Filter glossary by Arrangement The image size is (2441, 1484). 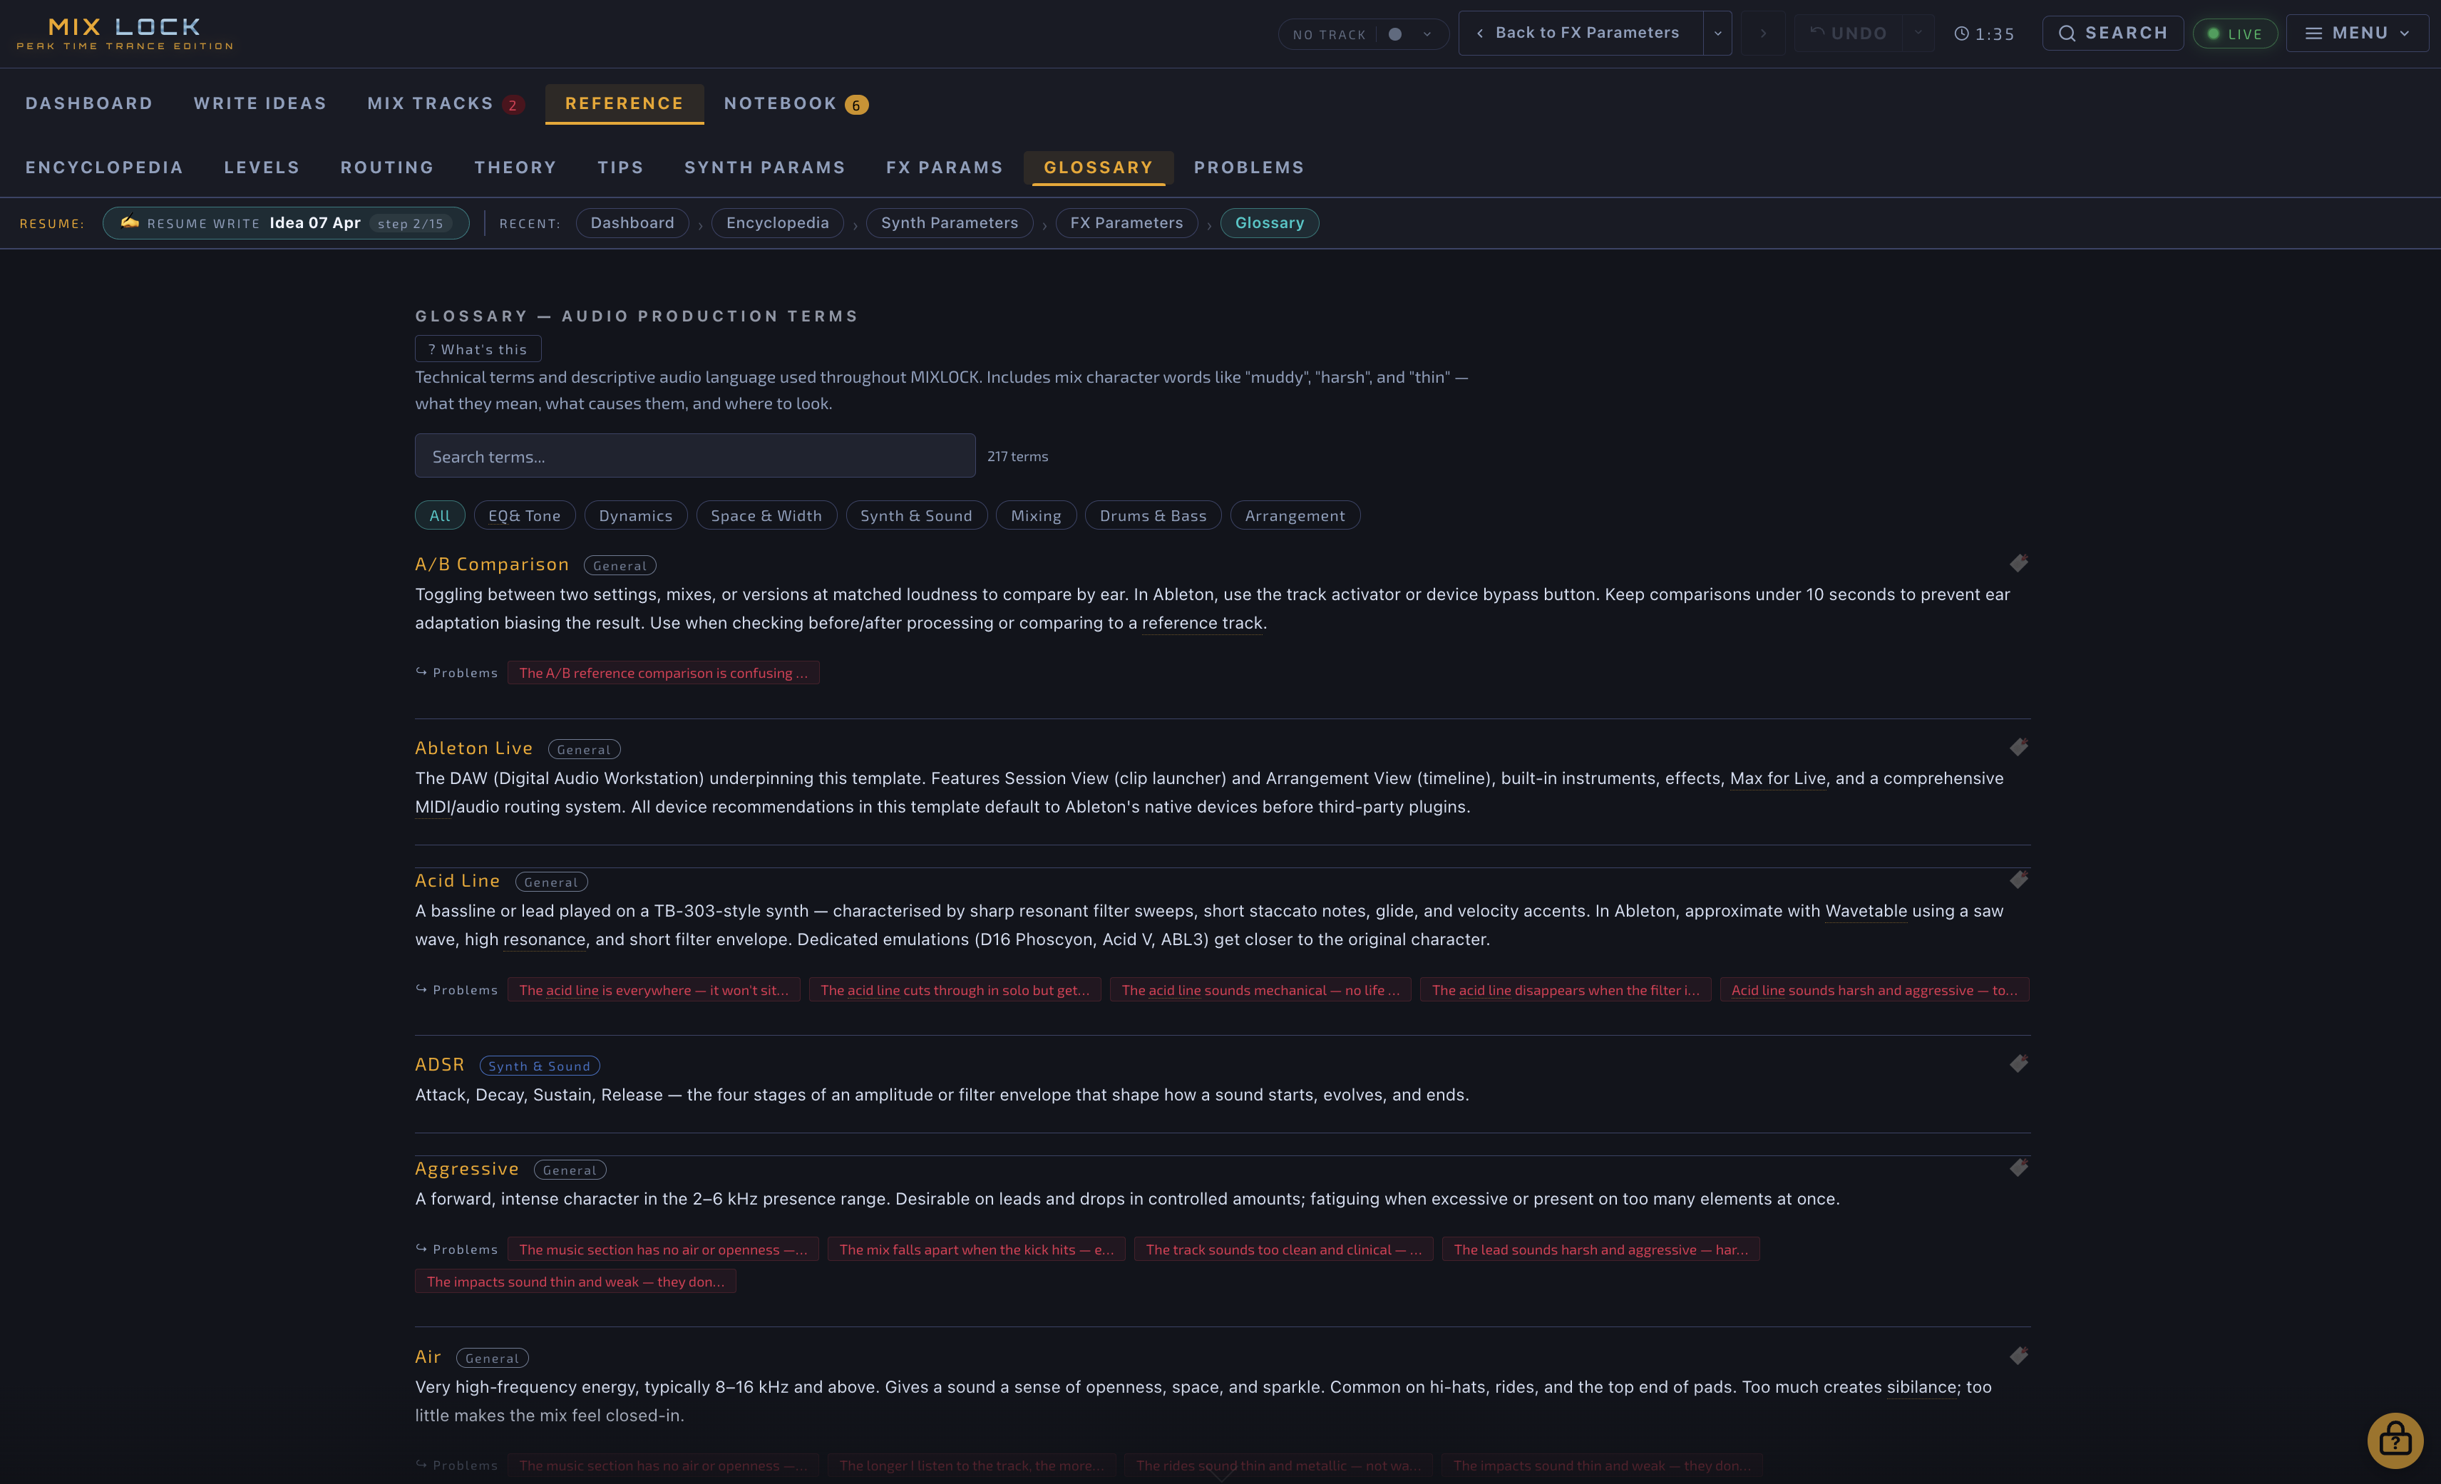click(x=1295, y=515)
